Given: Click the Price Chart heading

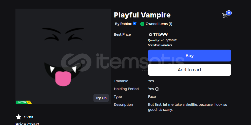Looking at the screenshot, I should point(27,124).
